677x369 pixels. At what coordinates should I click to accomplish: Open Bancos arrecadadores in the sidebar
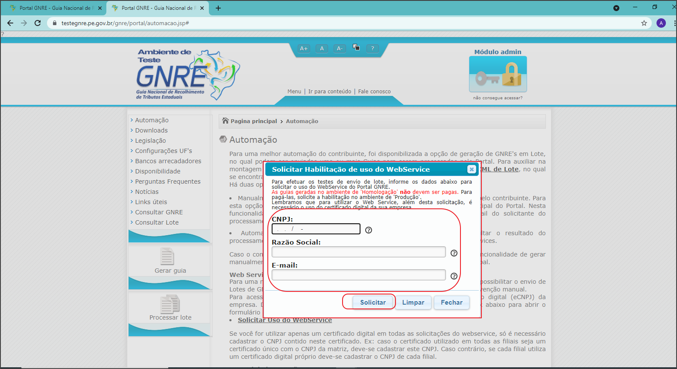tap(168, 161)
